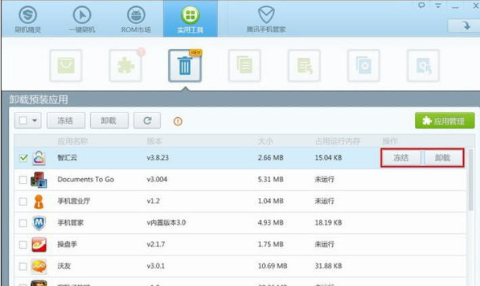This screenshot has height=286, width=480.
Task: Check the Documents To Go checkbox
Action: [x=23, y=180]
